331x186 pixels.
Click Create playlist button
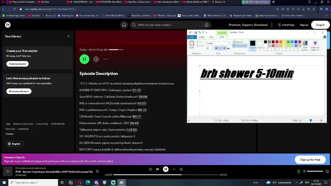coord(18,64)
